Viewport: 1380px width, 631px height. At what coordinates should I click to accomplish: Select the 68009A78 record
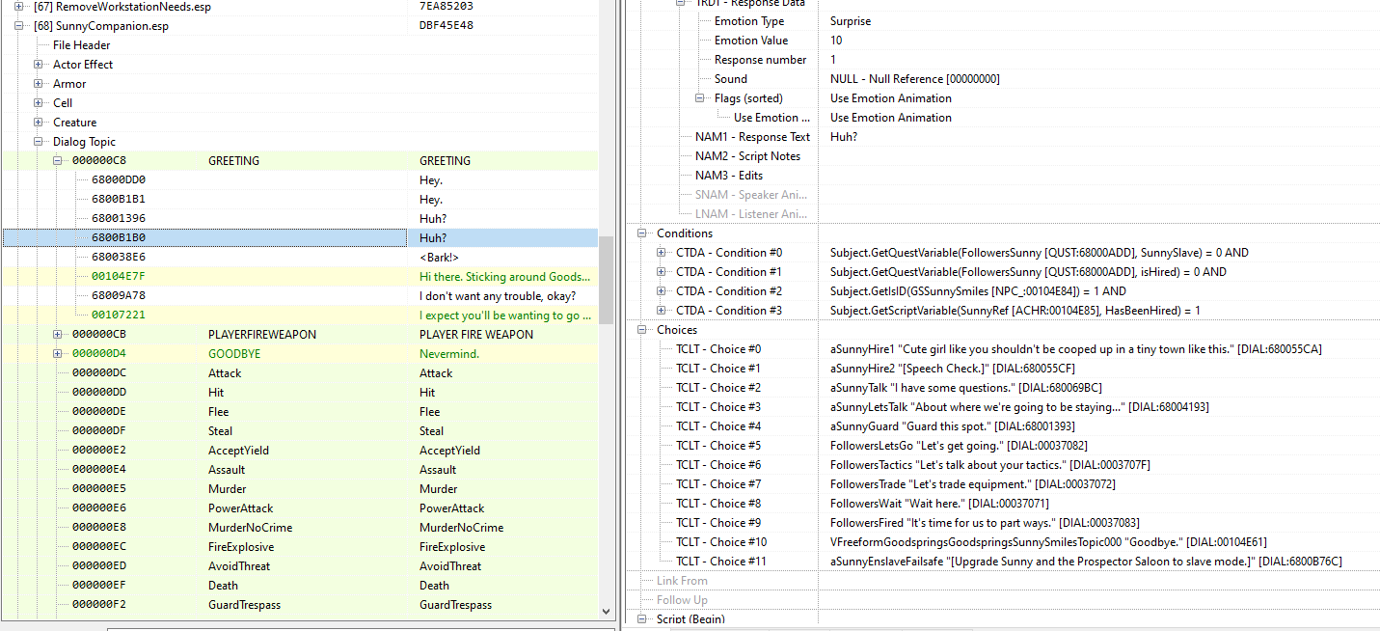pos(299,296)
